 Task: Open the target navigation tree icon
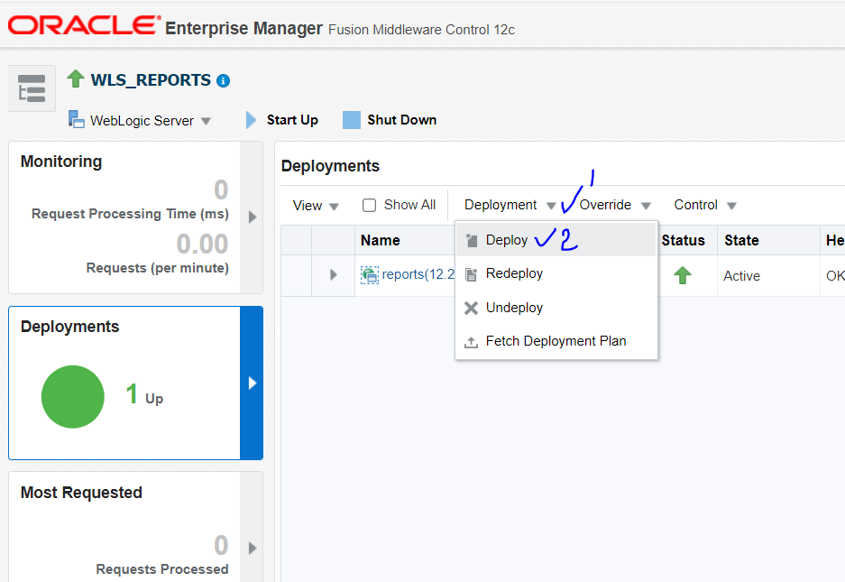click(x=32, y=88)
